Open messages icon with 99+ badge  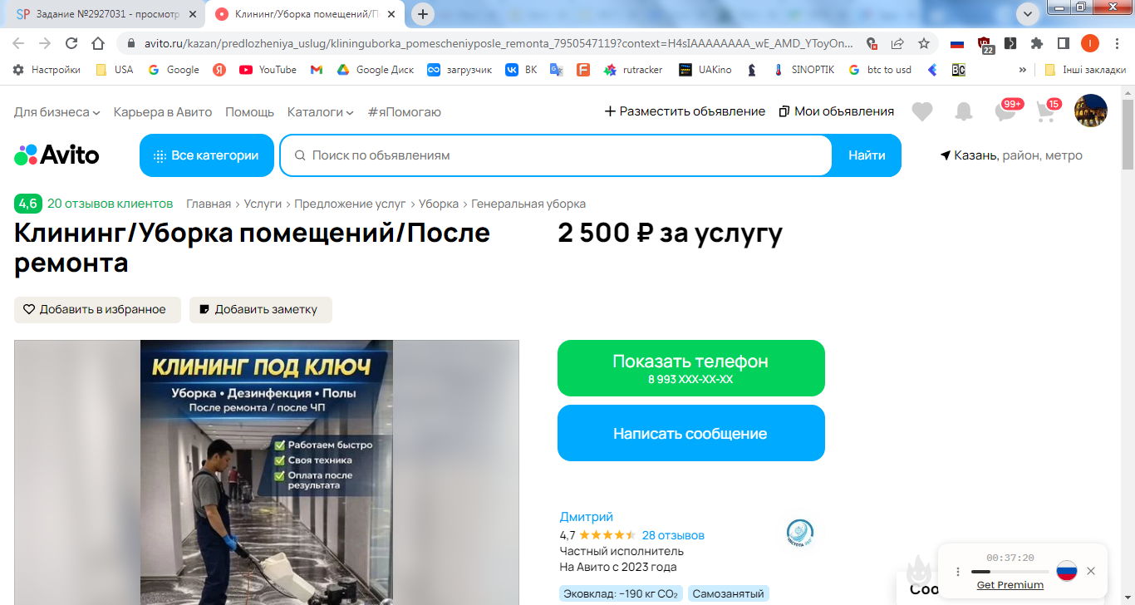point(1007,111)
